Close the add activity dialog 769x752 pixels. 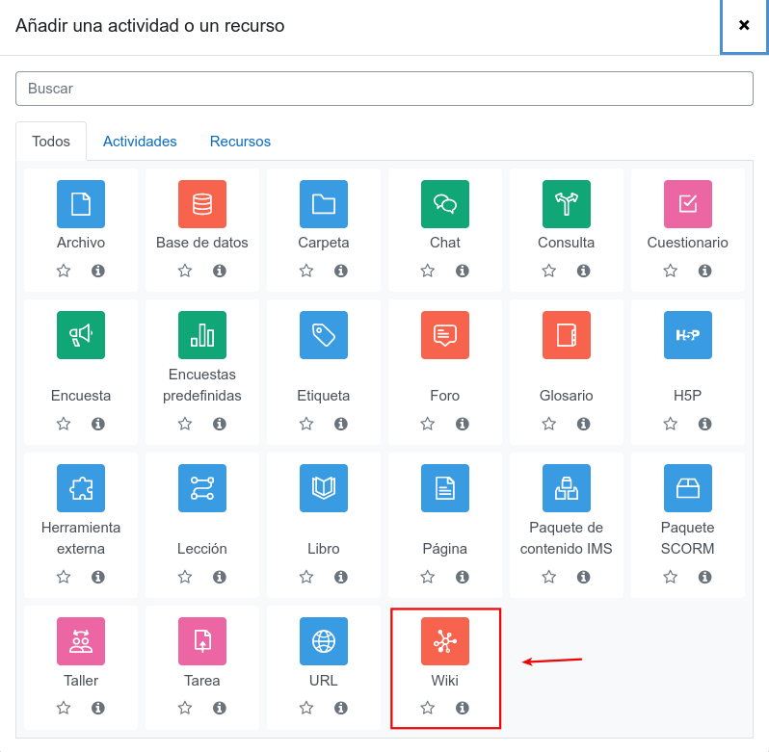click(x=744, y=26)
